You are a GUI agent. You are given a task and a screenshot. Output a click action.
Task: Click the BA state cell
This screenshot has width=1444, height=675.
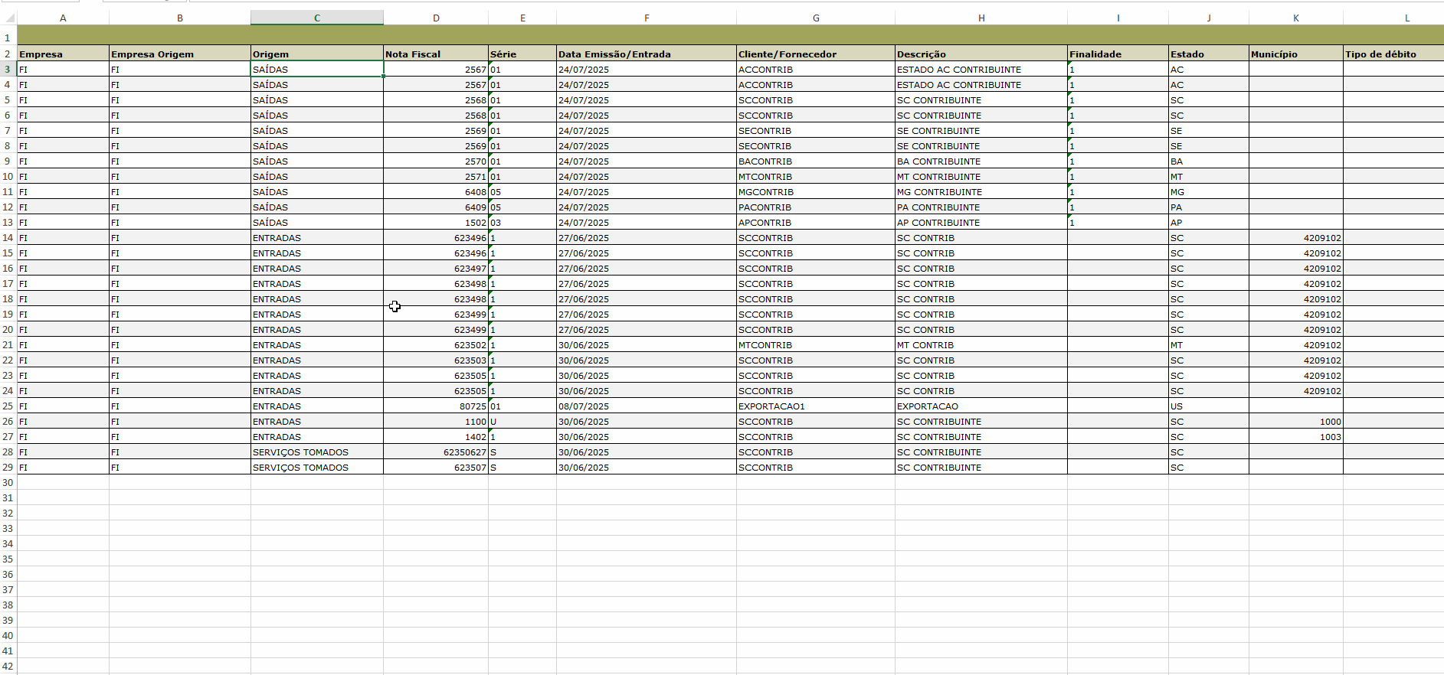pos(1209,161)
